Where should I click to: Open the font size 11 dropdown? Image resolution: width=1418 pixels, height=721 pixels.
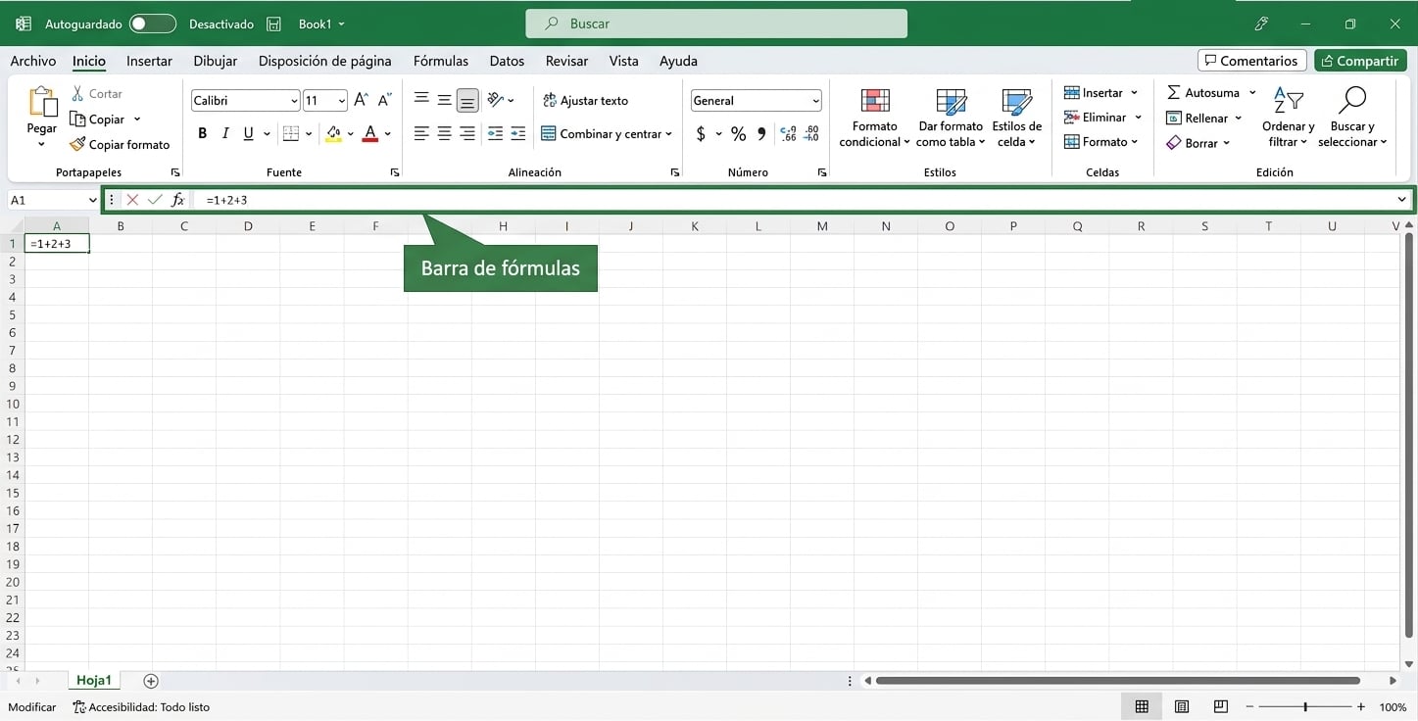point(341,101)
